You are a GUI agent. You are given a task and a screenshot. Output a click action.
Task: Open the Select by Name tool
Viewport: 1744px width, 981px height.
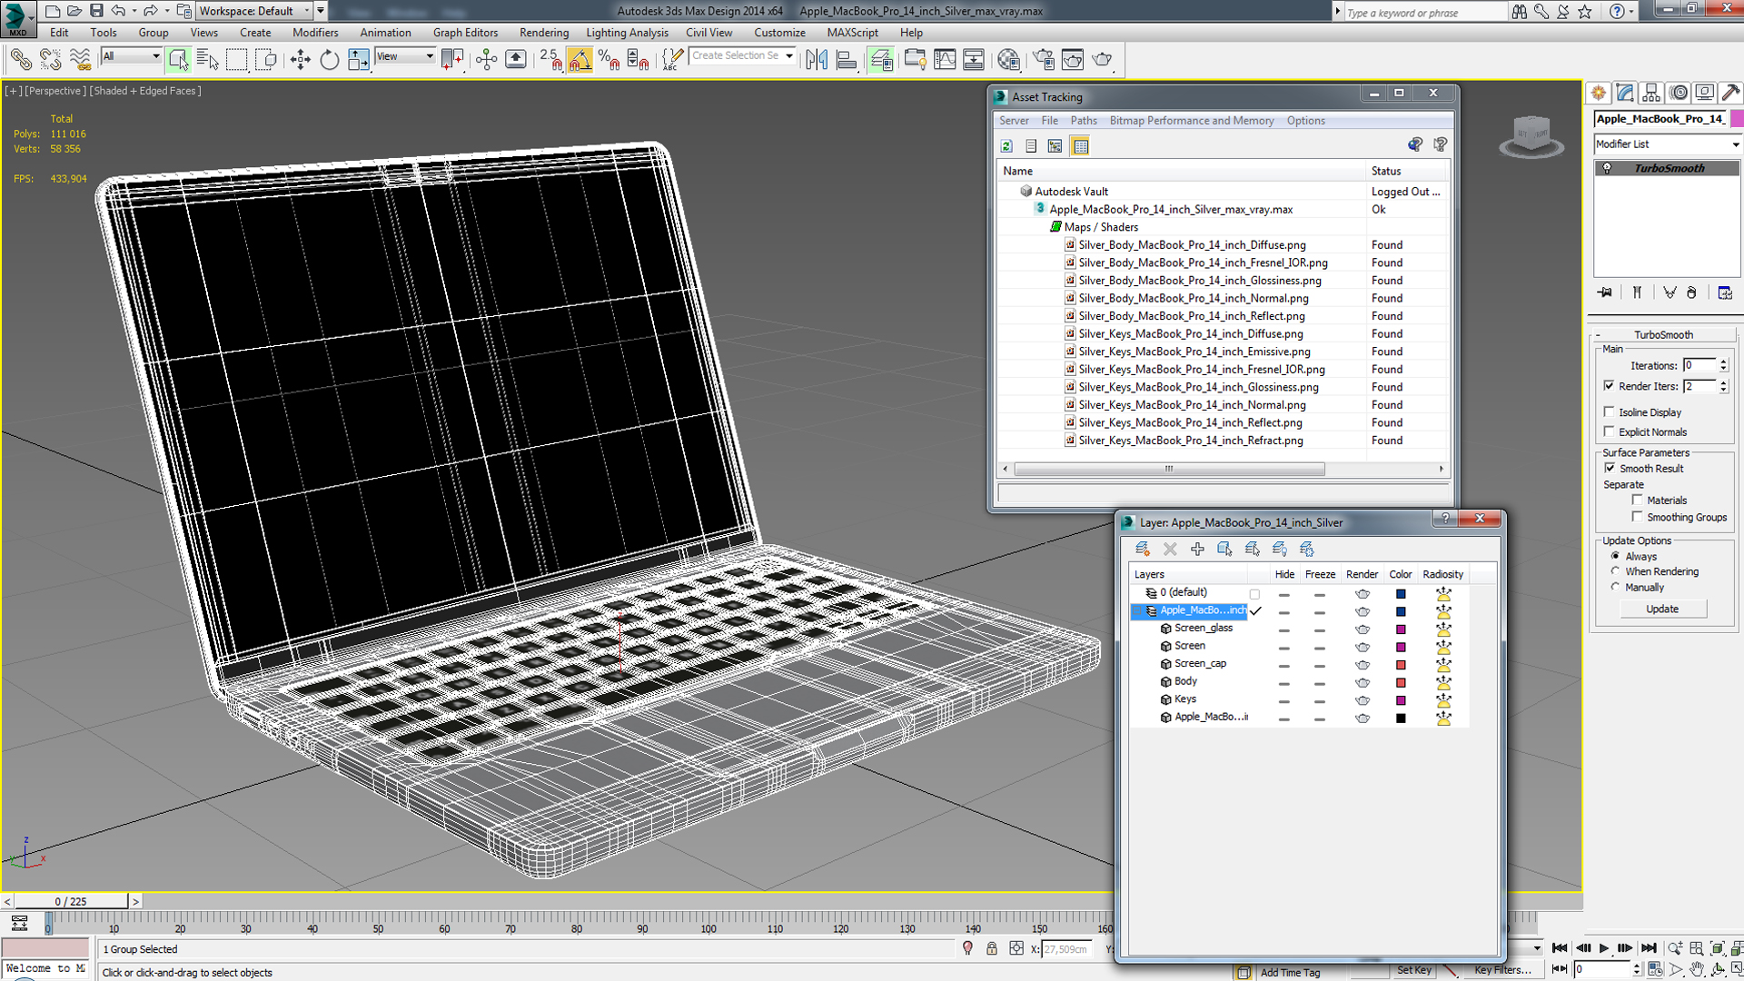tap(207, 60)
